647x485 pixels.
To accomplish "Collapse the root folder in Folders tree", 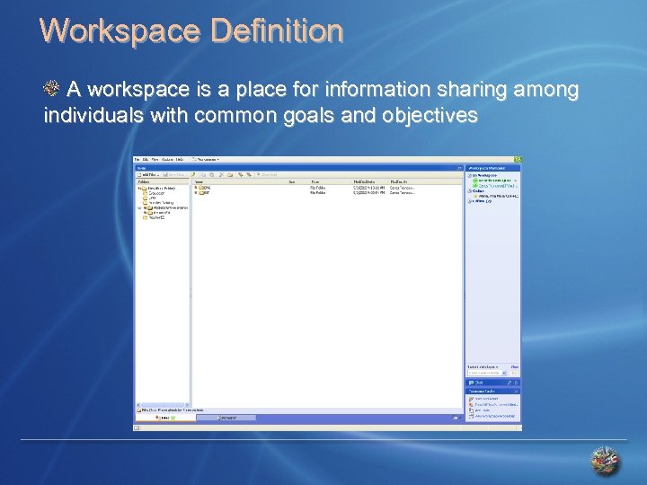I will click(x=139, y=189).
